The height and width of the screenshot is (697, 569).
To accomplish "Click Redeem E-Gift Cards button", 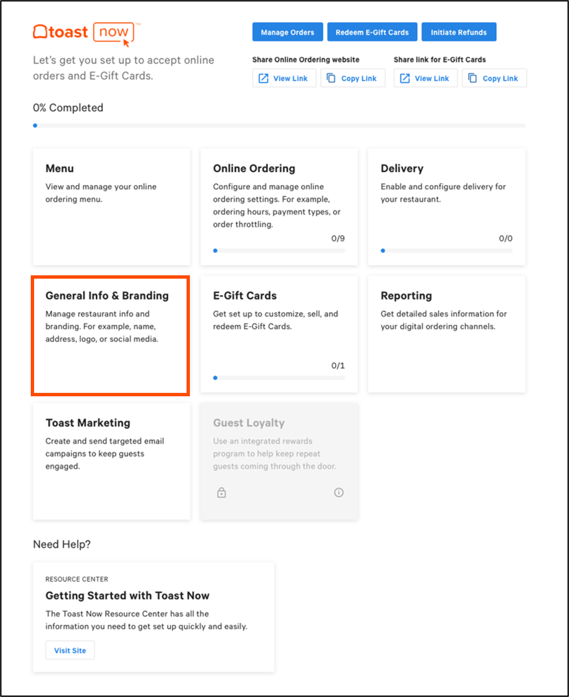I will click(x=372, y=32).
